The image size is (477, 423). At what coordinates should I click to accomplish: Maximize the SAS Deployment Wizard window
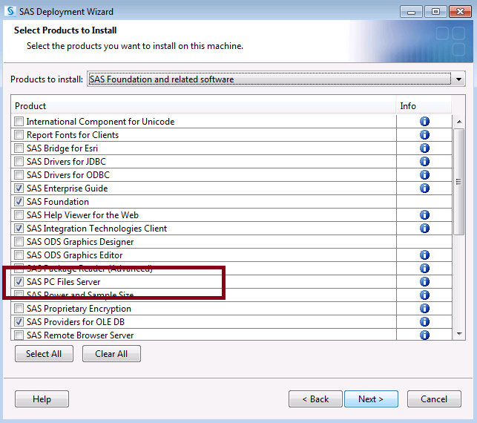click(x=435, y=12)
